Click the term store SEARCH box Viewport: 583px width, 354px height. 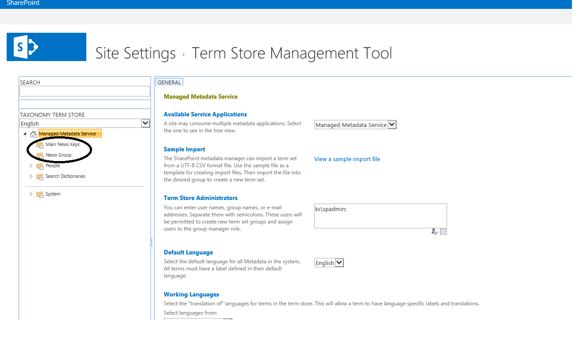click(85, 91)
